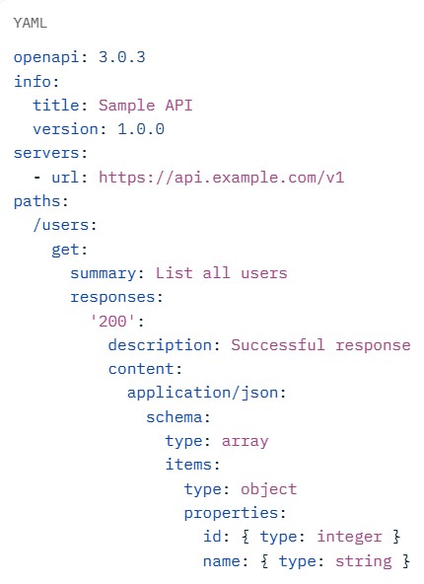
Task: Click the array type value
Action: click(x=245, y=441)
